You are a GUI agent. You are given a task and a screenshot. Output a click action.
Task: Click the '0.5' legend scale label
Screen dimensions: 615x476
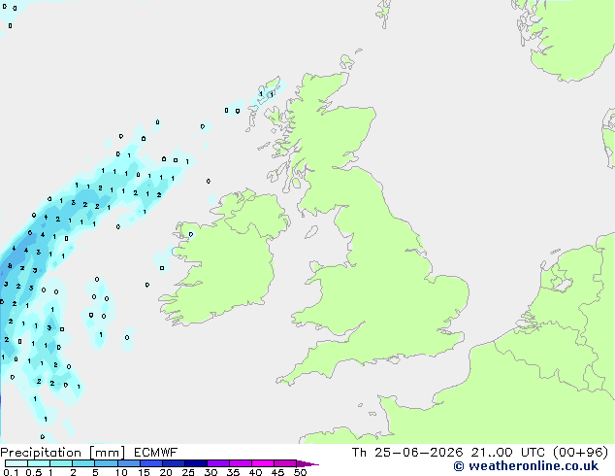coord(34,472)
